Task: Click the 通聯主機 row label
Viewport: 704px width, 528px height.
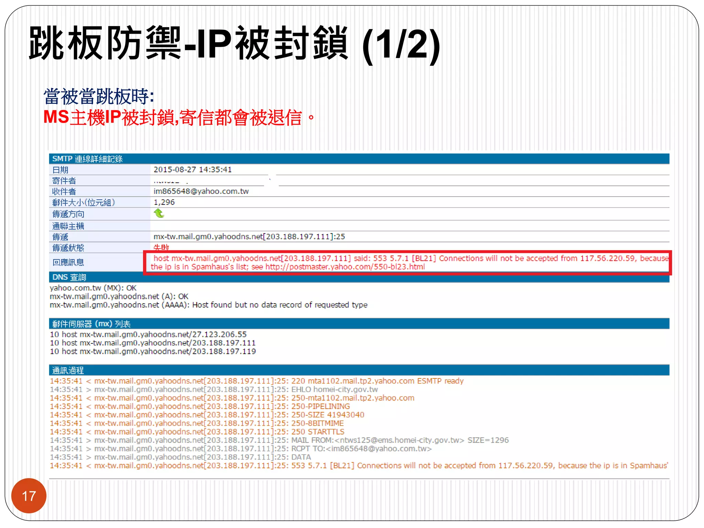Action: [x=68, y=226]
